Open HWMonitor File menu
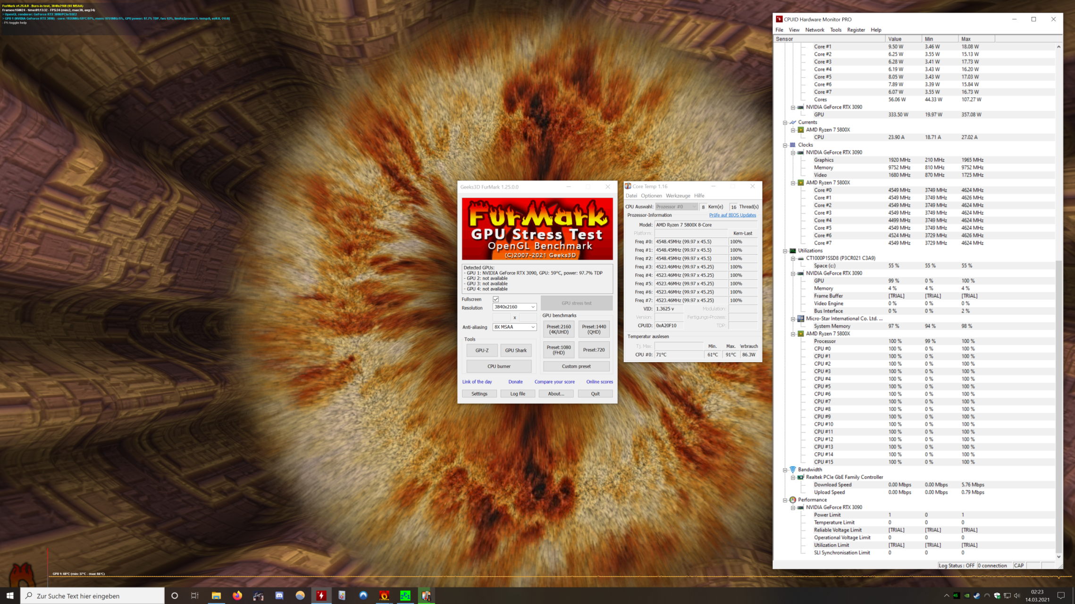This screenshot has height=604, width=1075. click(x=779, y=30)
